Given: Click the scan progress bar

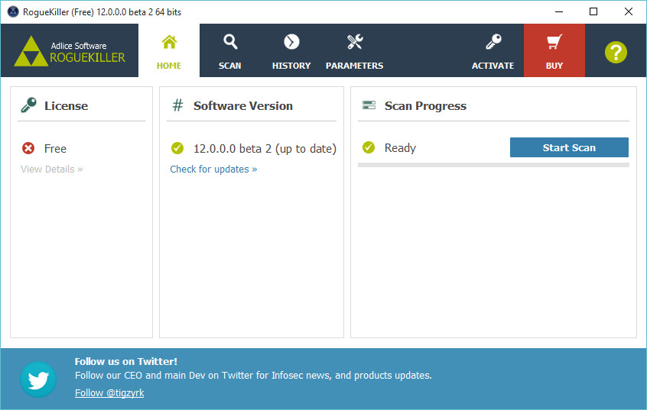Looking at the screenshot, I should 493,165.
